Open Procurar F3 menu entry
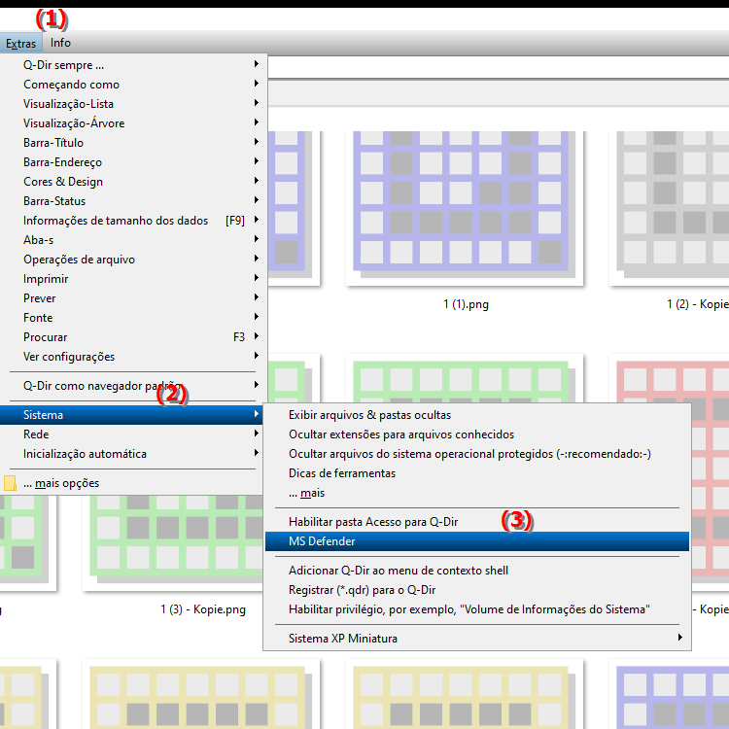 coord(133,337)
